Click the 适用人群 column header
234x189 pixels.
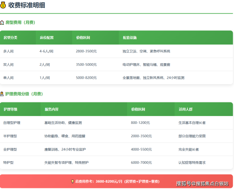(185, 109)
